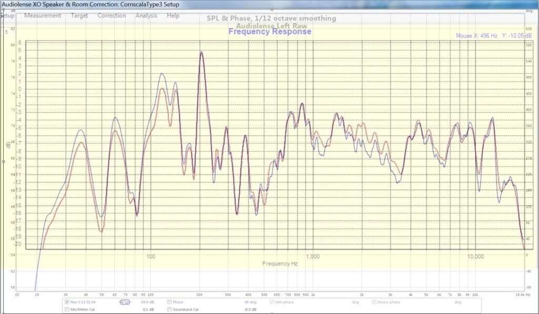Viewport: 539px width, 314px height.
Task: Click the Audiolense Left Raw caption
Action: tap(269, 25)
